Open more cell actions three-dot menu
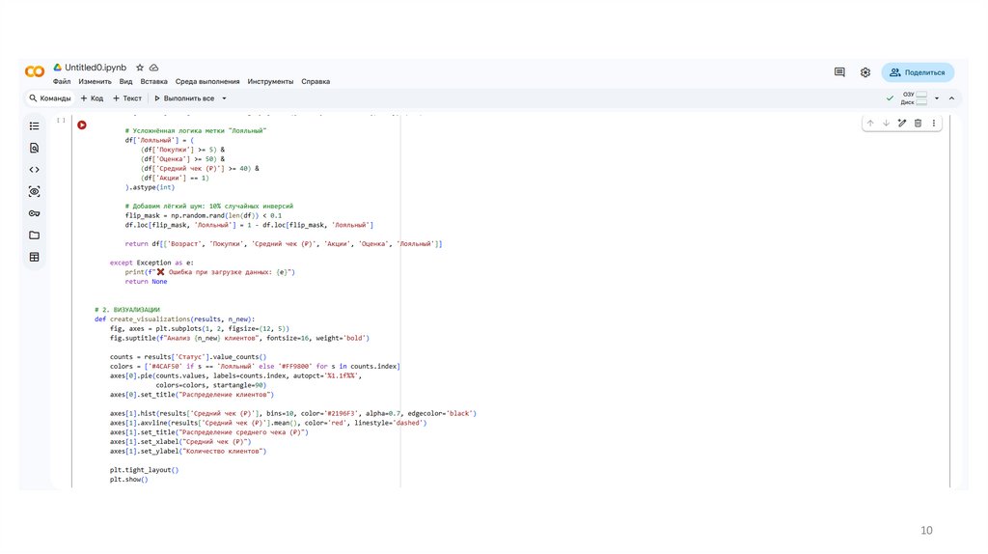Screen dimensions: 988x554 (934, 124)
